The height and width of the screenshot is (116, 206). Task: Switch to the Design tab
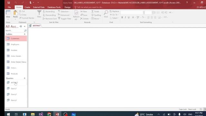pyautogui.click(x=68, y=7)
